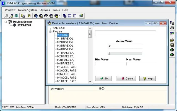Select the M3 BRAKE C/L parameter

[66, 60]
